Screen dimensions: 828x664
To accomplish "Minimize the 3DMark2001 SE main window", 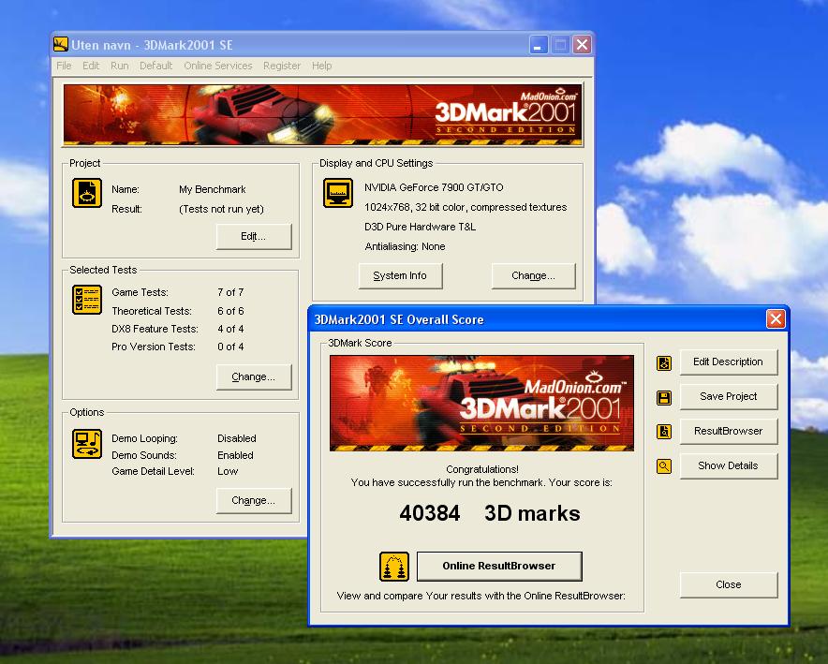I will click(x=538, y=45).
